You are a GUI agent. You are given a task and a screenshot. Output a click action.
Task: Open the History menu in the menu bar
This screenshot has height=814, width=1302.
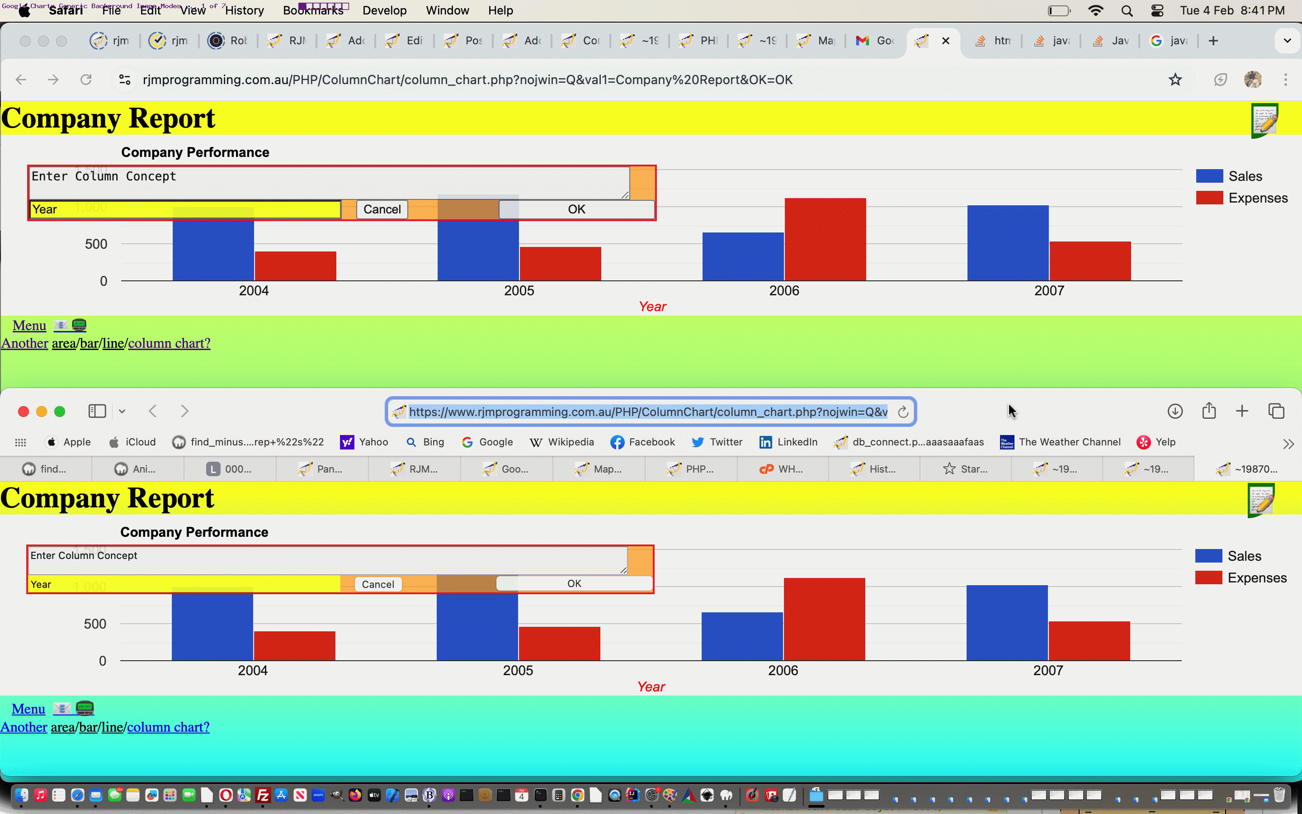pos(244,10)
